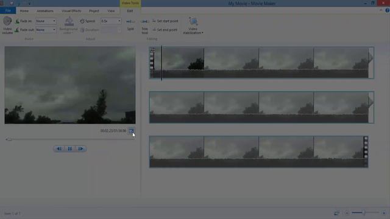Click Set end point

(x=165, y=30)
